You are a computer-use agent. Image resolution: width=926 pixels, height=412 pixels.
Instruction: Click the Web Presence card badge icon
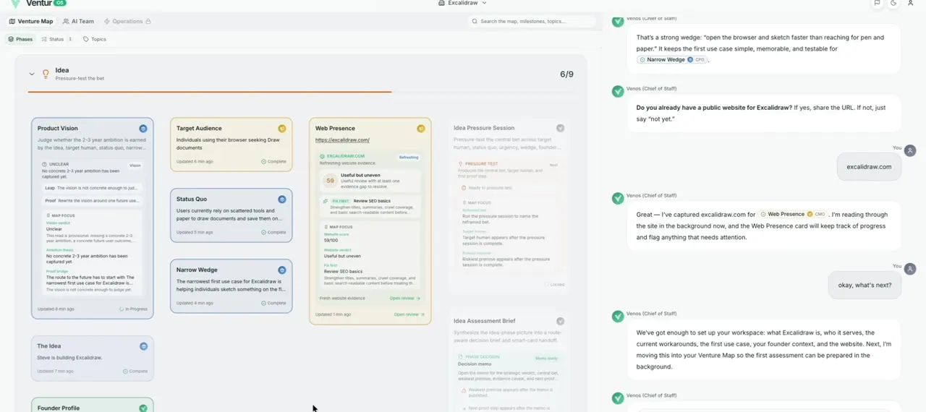pos(421,129)
